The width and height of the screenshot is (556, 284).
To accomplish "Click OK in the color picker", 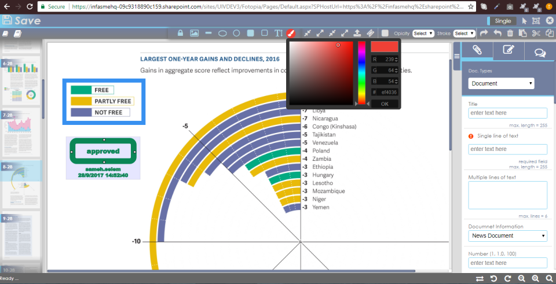I will (x=385, y=104).
